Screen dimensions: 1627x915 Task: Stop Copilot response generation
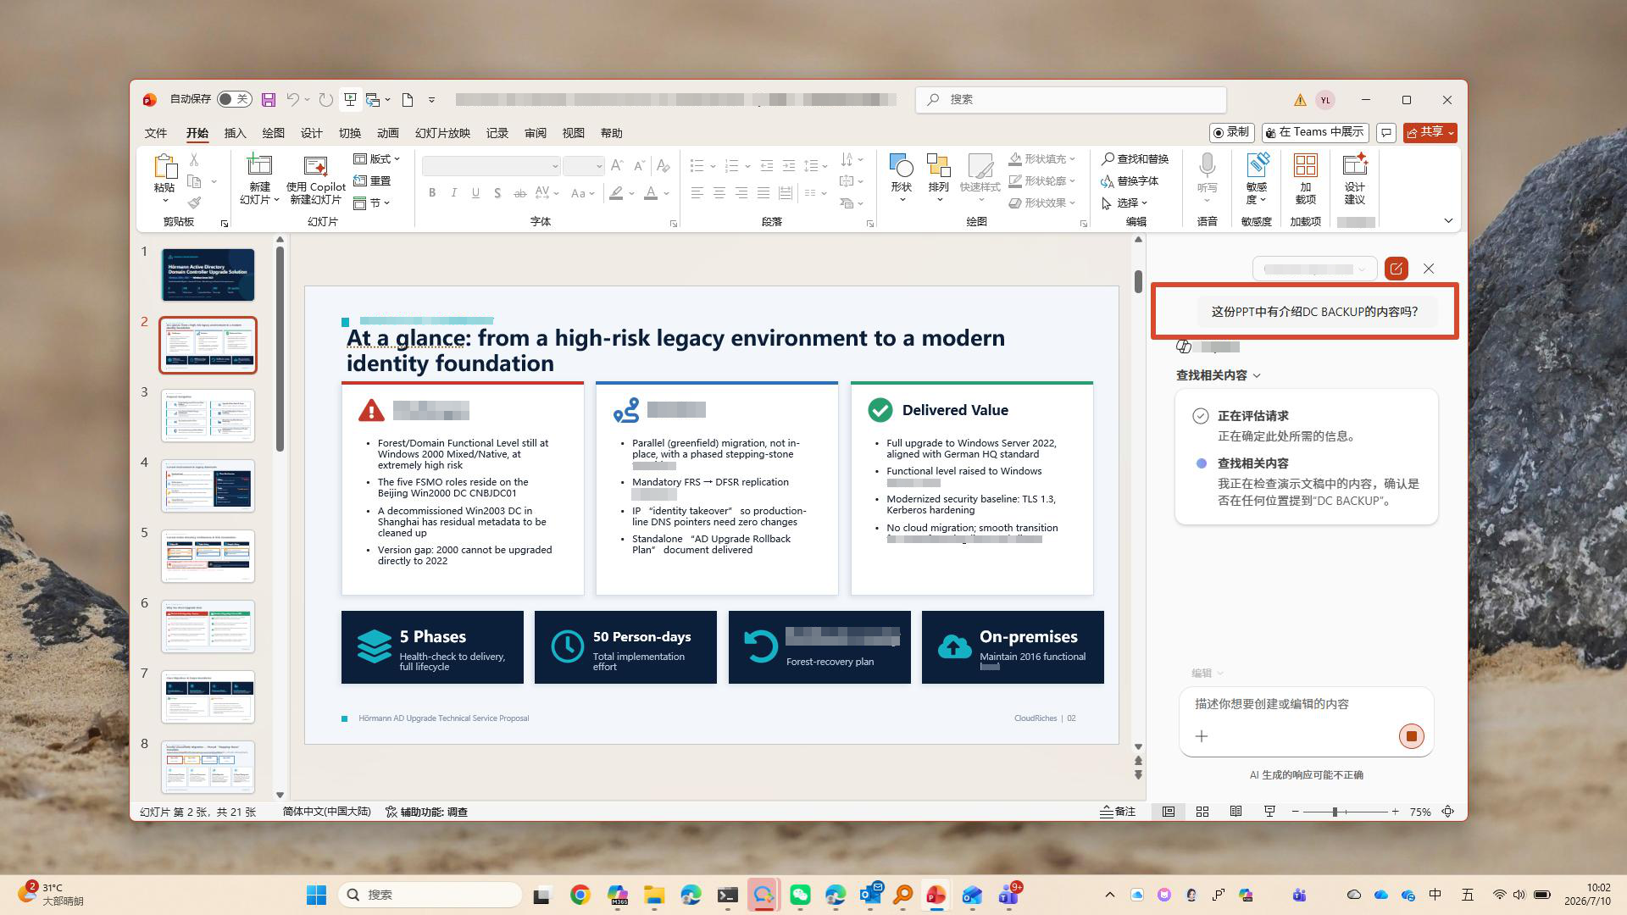[x=1411, y=736]
